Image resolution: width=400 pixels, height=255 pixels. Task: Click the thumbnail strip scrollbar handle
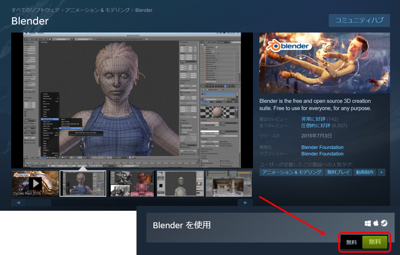pyautogui.click(x=39, y=203)
